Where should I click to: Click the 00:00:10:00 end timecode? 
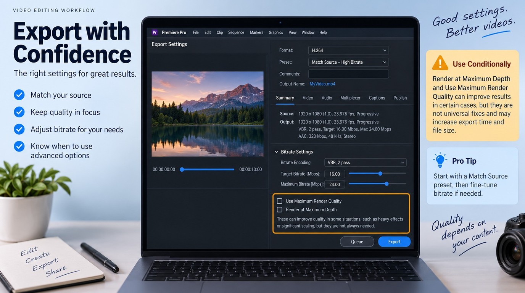(x=251, y=169)
